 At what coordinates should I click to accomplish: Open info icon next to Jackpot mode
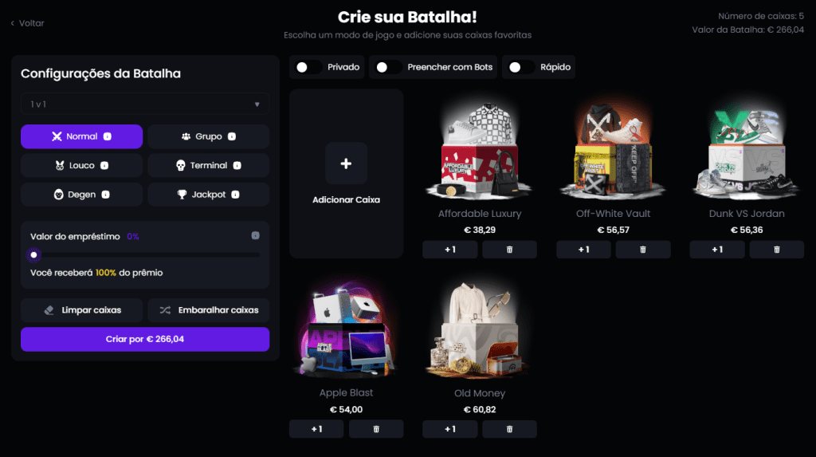pos(235,195)
